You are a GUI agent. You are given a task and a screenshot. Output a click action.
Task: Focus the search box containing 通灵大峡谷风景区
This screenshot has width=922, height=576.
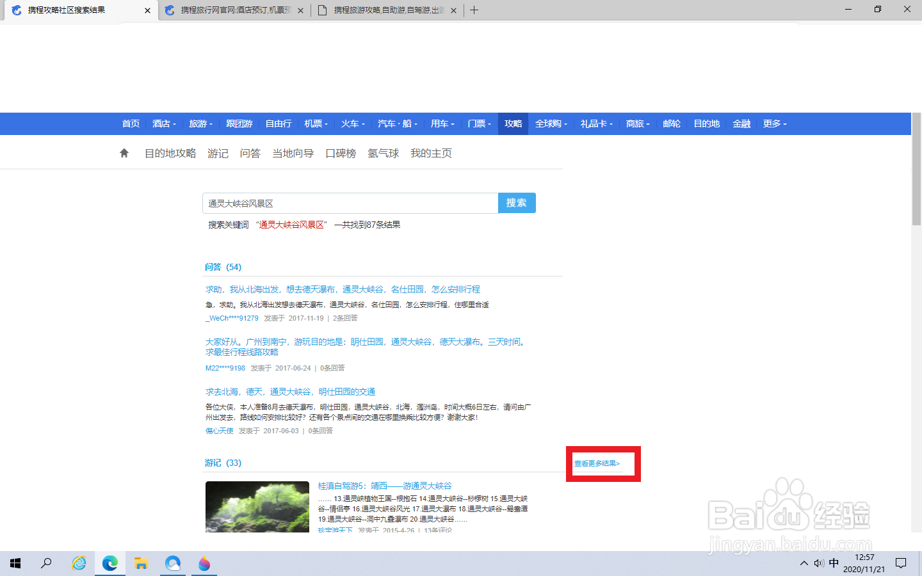(350, 203)
